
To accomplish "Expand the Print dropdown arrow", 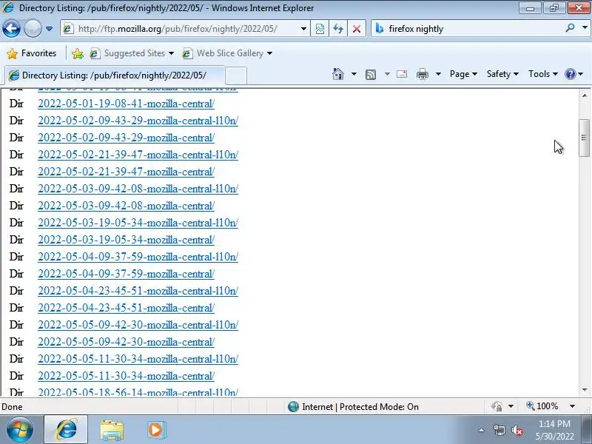I will click(438, 74).
